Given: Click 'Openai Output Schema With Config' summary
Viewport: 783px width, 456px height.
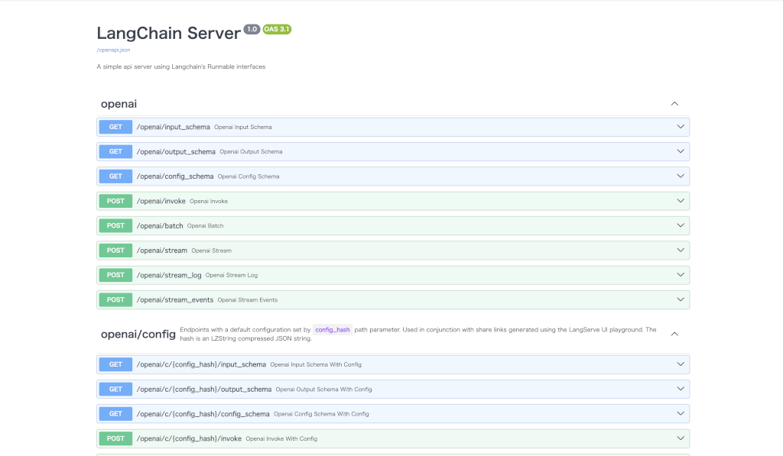Looking at the screenshot, I should tap(324, 389).
